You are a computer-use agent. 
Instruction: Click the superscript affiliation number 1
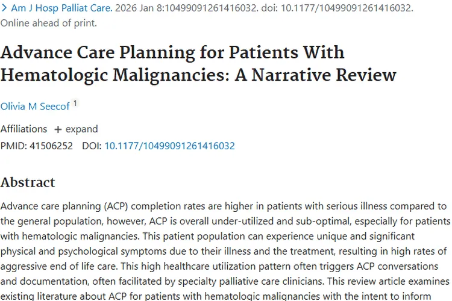click(x=75, y=104)
